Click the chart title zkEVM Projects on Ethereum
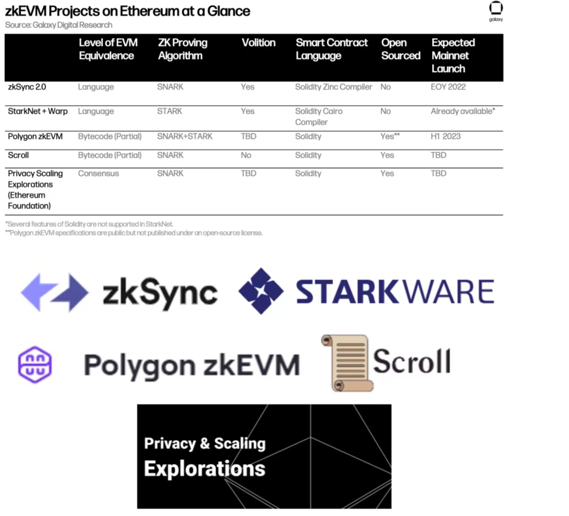Screen dimensions: 569x516 click(x=127, y=11)
